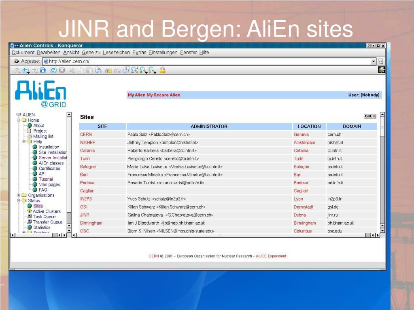Select Man pages in the tree
414x310 pixels.
click(x=49, y=185)
